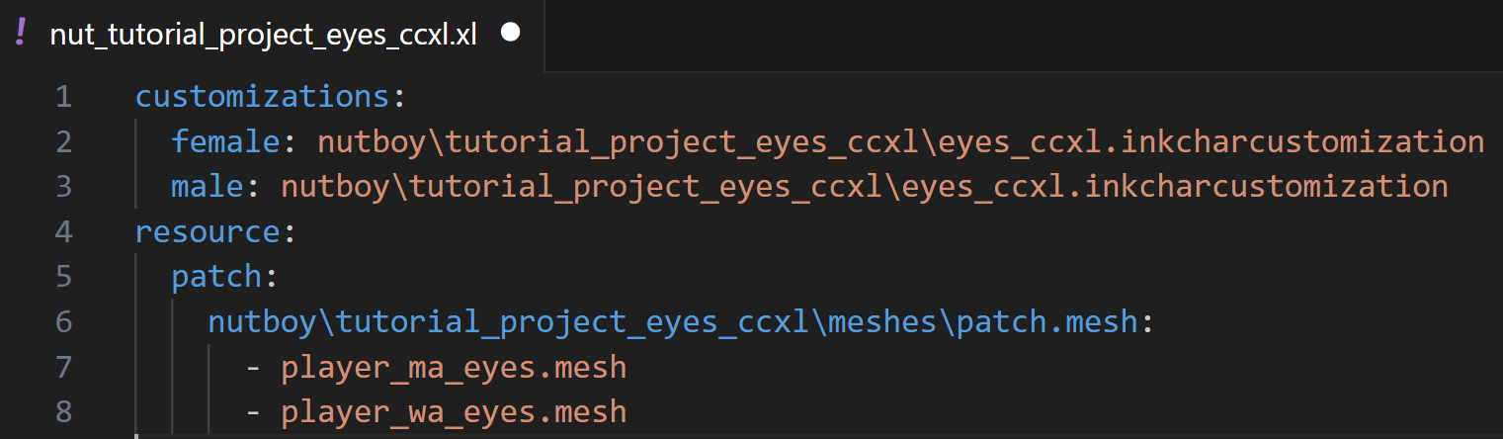
Task: Click line number 3 in the gutter
Action: (x=63, y=187)
